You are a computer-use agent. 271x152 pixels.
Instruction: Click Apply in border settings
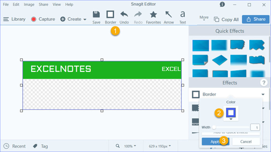[215, 141]
